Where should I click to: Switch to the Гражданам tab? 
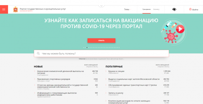146,10
